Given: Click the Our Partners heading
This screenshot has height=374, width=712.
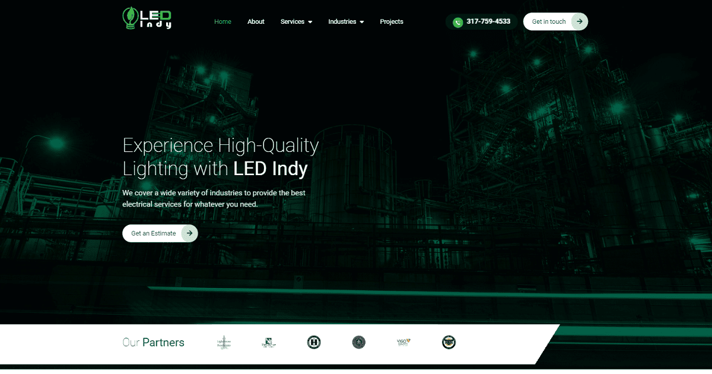Looking at the screenshot, I should click(153, 342).
